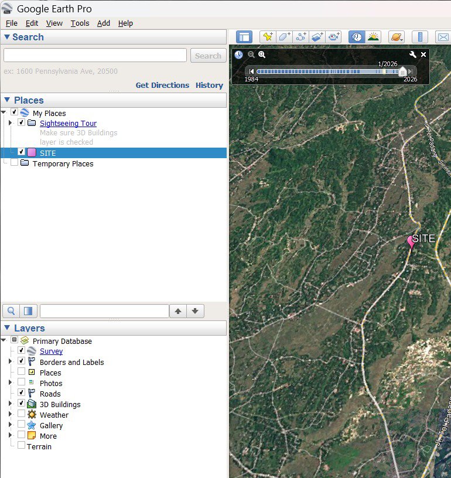Open the Sightseeing Tour link

69,123
